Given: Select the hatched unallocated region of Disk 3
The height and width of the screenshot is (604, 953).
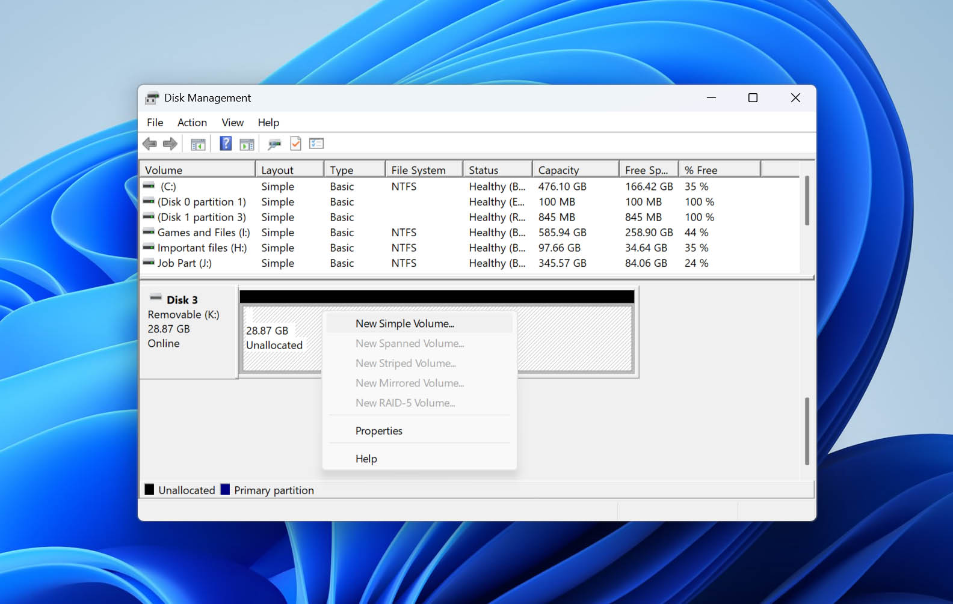Looking at the screenshot, I should [437, 339].
